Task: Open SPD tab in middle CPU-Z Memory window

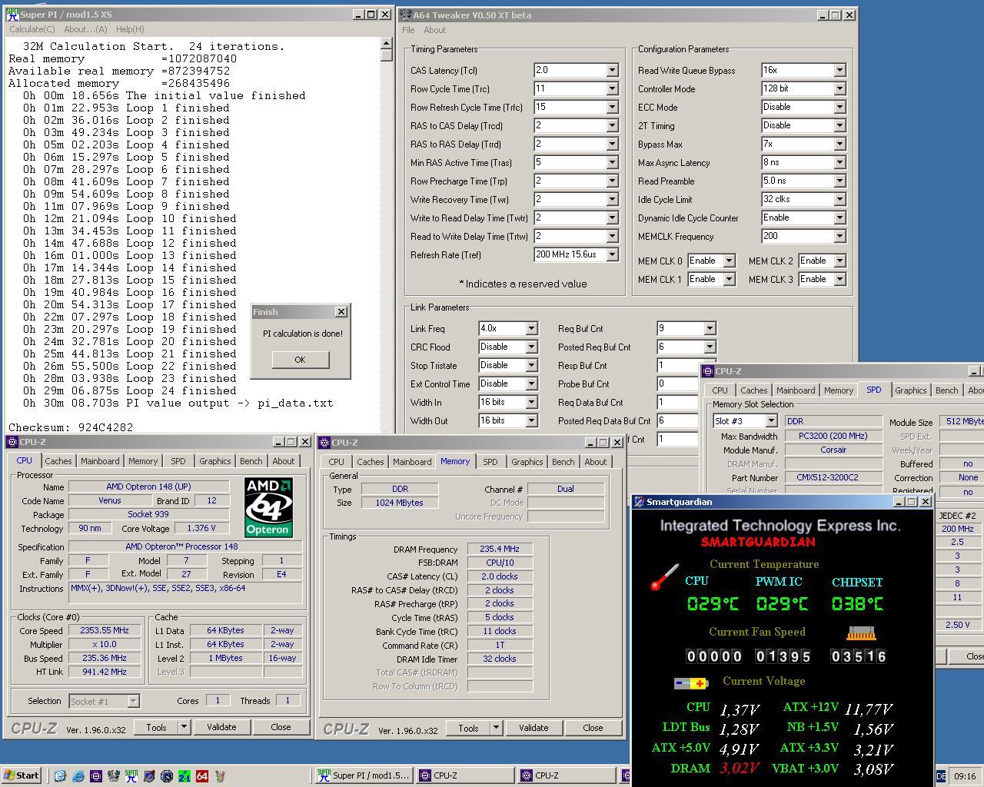Action: (x=490, y=462)
